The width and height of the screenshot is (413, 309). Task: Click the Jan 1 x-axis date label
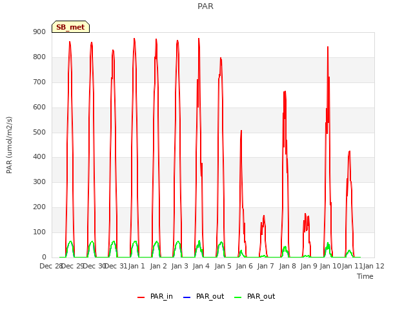pyautogui.click(x=137, y=266)
